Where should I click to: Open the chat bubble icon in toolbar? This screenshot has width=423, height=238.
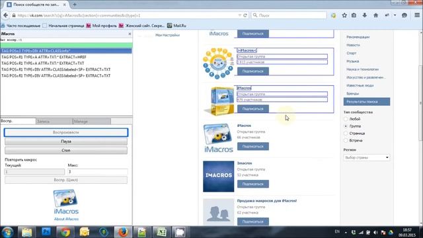[x=404, y=15]
